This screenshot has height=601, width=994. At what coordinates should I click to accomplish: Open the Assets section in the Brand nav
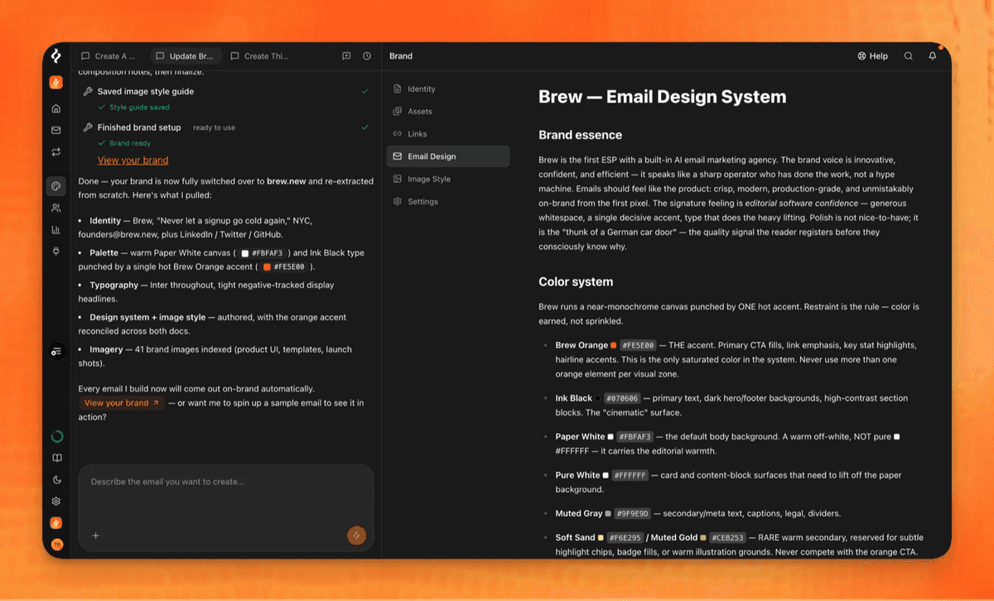click(448, 111)
